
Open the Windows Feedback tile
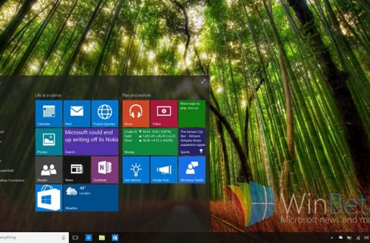(x=192, y=170)
